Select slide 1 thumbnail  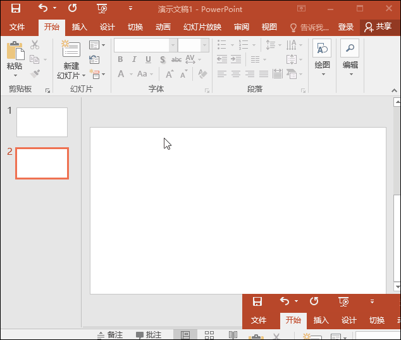(42, 122)
